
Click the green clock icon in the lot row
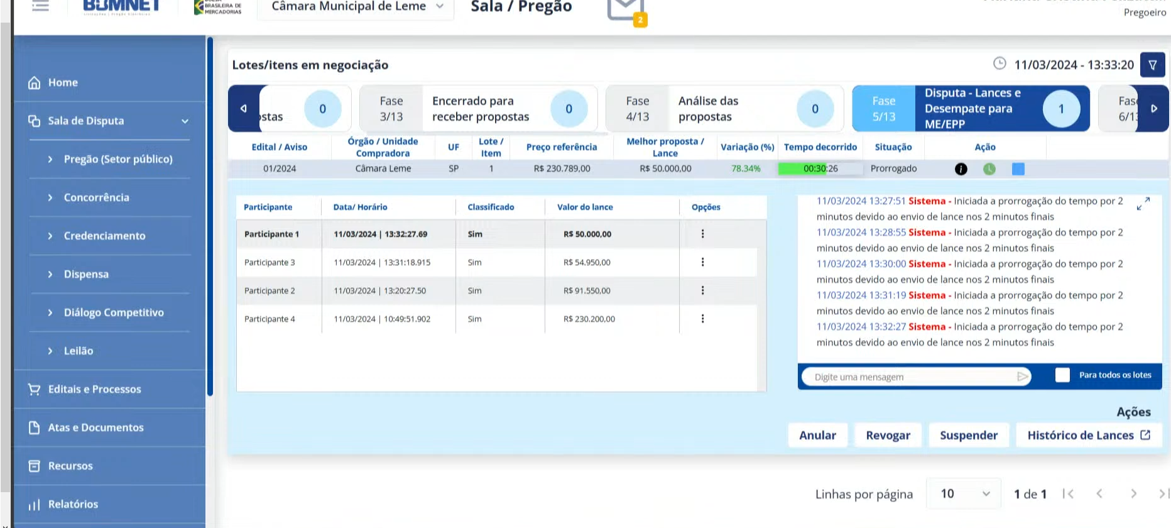989,169
